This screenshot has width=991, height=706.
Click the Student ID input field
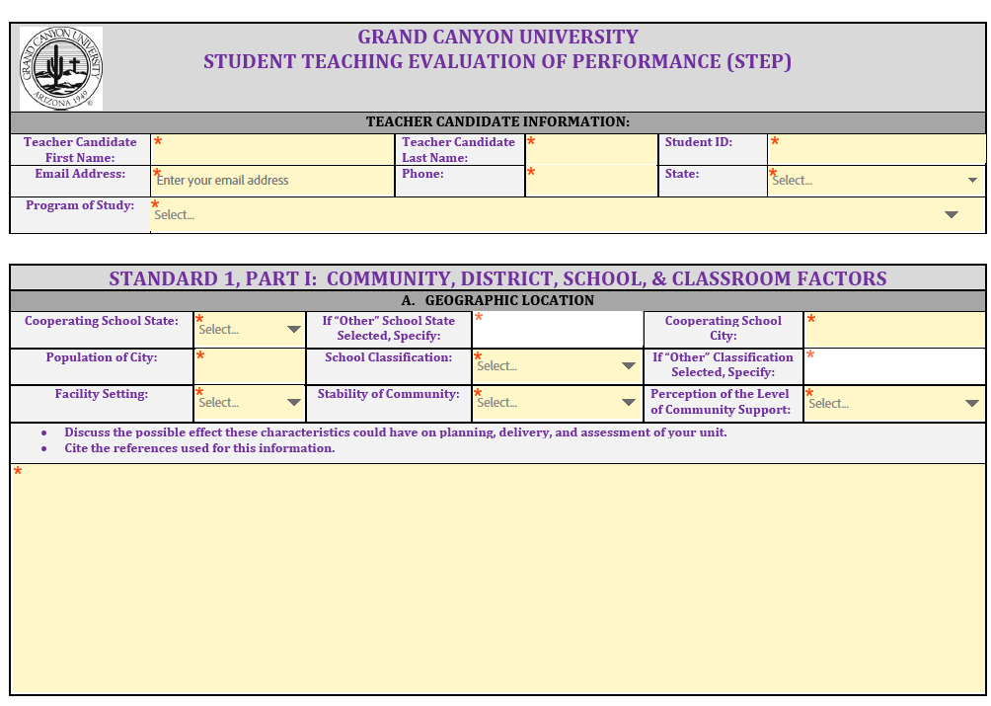coord(877,150)
